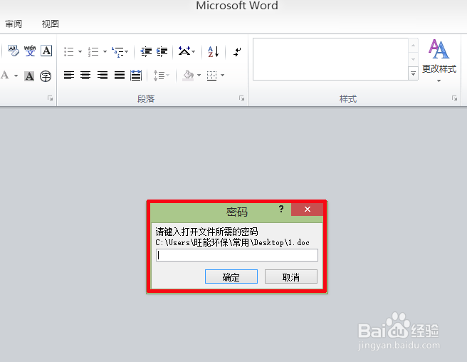Image resolution: width=467 pixels, height=362 pixels.
Task: Expand the Shading color dropdown arrow
Action: pyautogui.click(x=199, y=75)
